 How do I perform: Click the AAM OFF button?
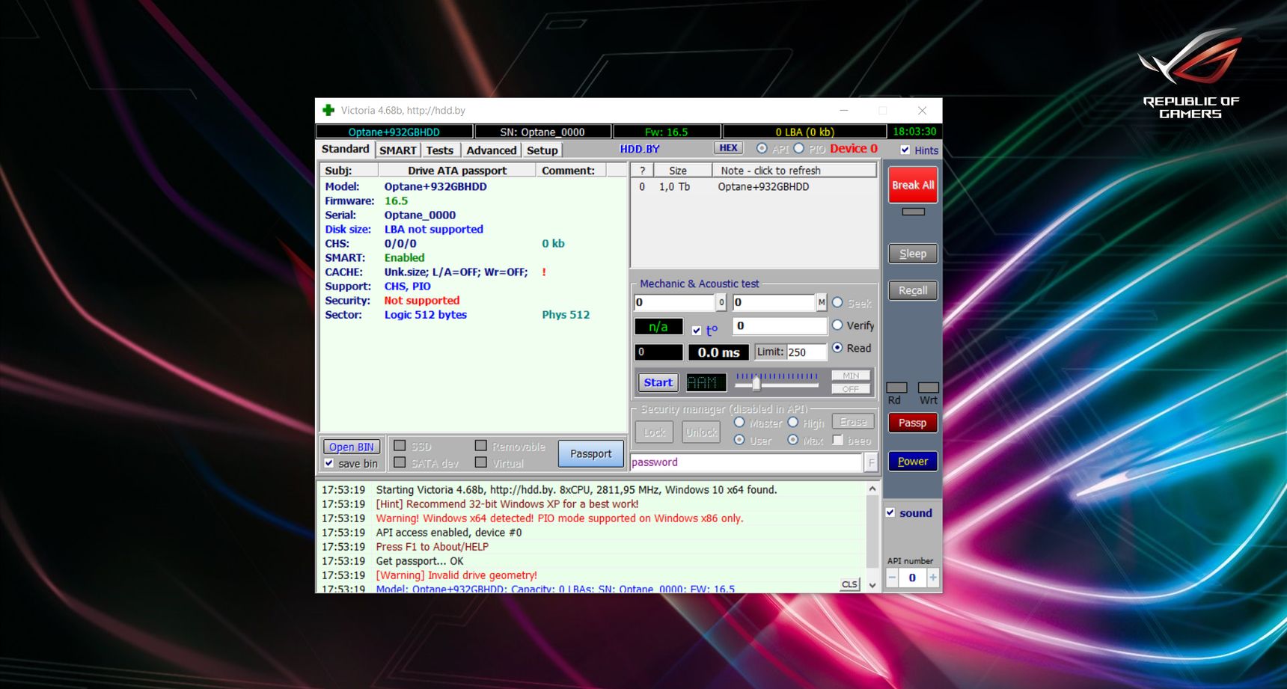click(x=851, y=389)
